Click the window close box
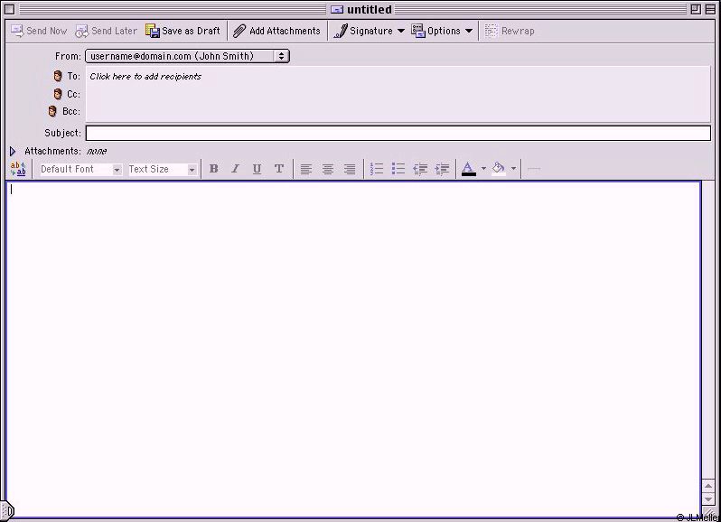Viewport: 721px width, 522px height. 9,9
